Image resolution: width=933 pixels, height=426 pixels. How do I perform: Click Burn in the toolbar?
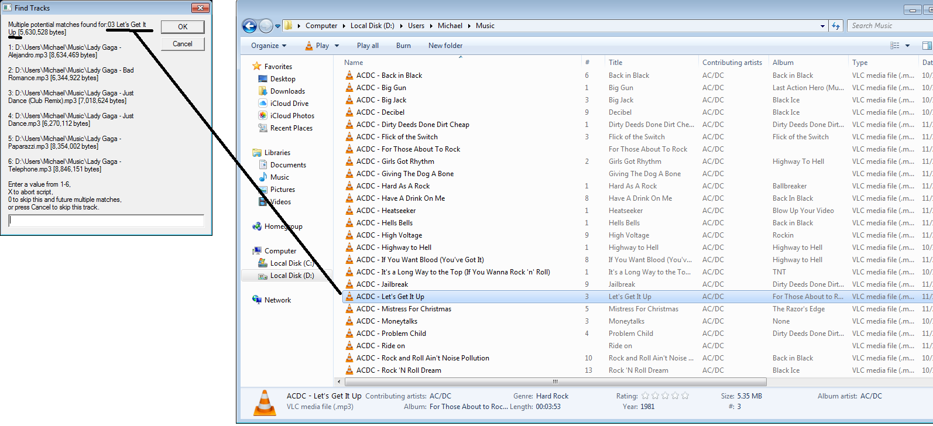pyautogui.click(x=403, y=46)
